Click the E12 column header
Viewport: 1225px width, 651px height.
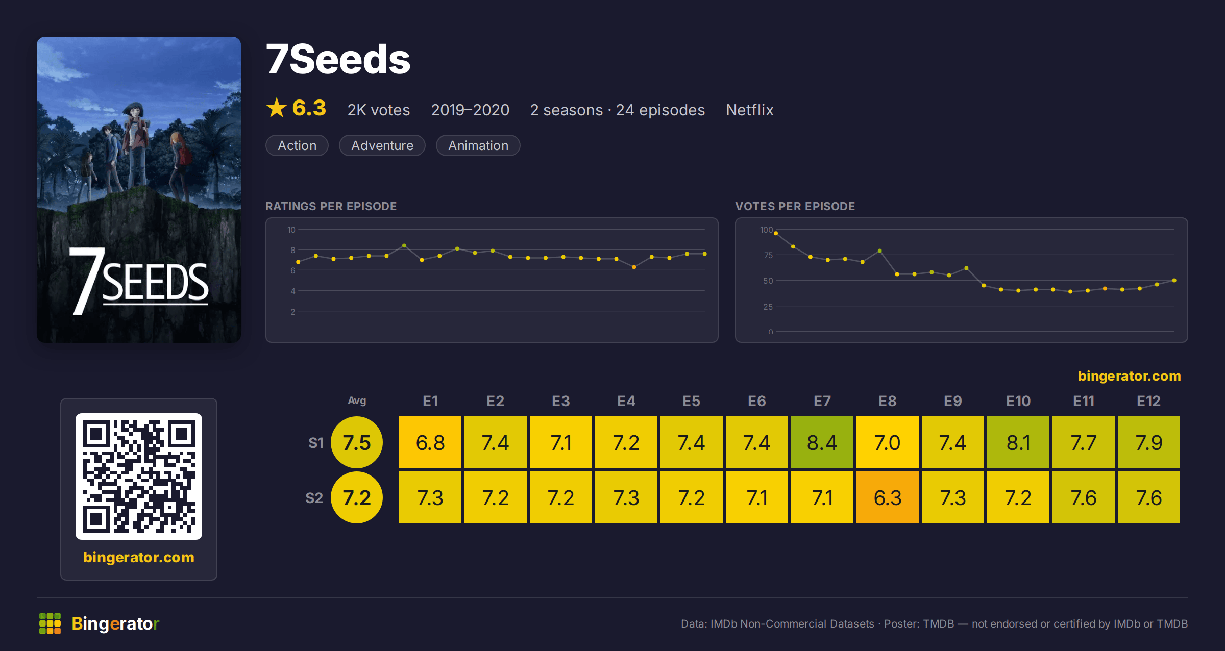(1149, 401)
